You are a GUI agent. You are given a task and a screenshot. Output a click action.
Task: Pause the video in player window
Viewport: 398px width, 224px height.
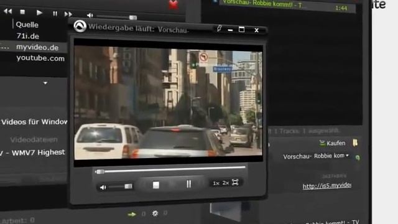[x=188, y=184]
